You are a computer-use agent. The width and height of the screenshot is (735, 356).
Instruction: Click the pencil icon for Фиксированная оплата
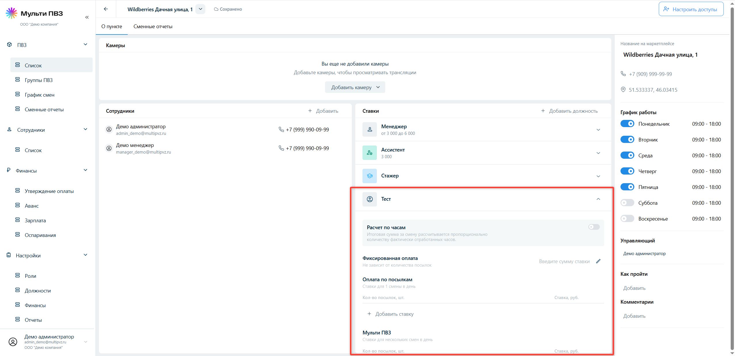point(598,261)
